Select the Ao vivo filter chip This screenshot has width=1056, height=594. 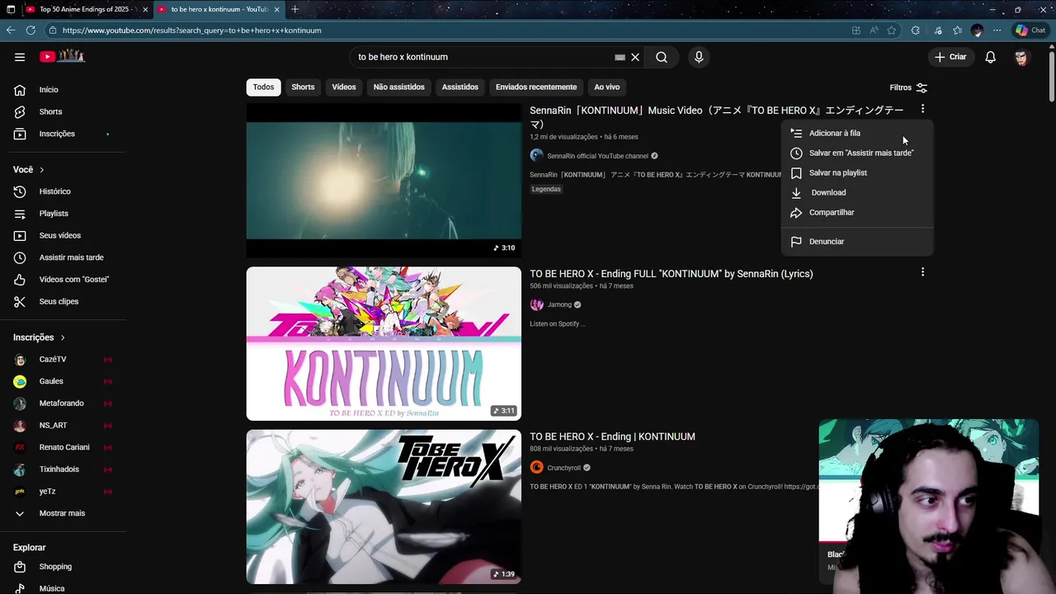[x=606, y=87]
